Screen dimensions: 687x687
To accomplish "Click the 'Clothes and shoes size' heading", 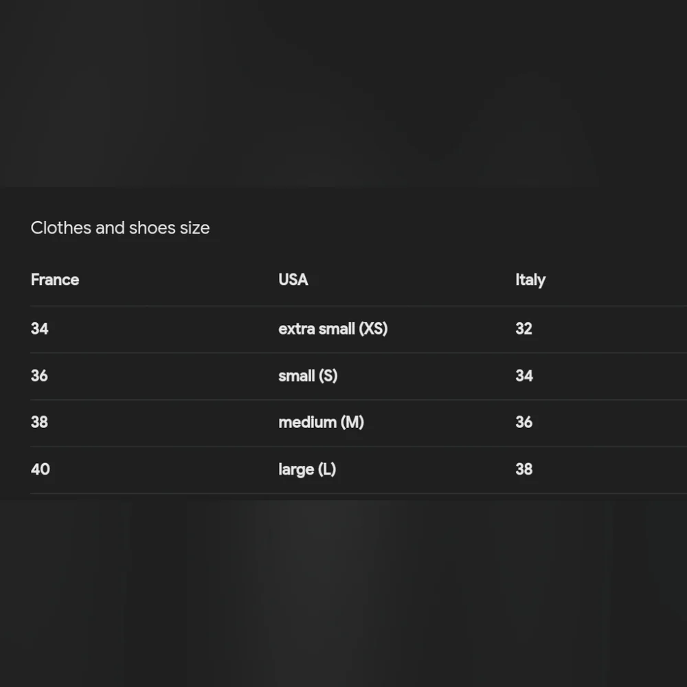I will (120, 228).
